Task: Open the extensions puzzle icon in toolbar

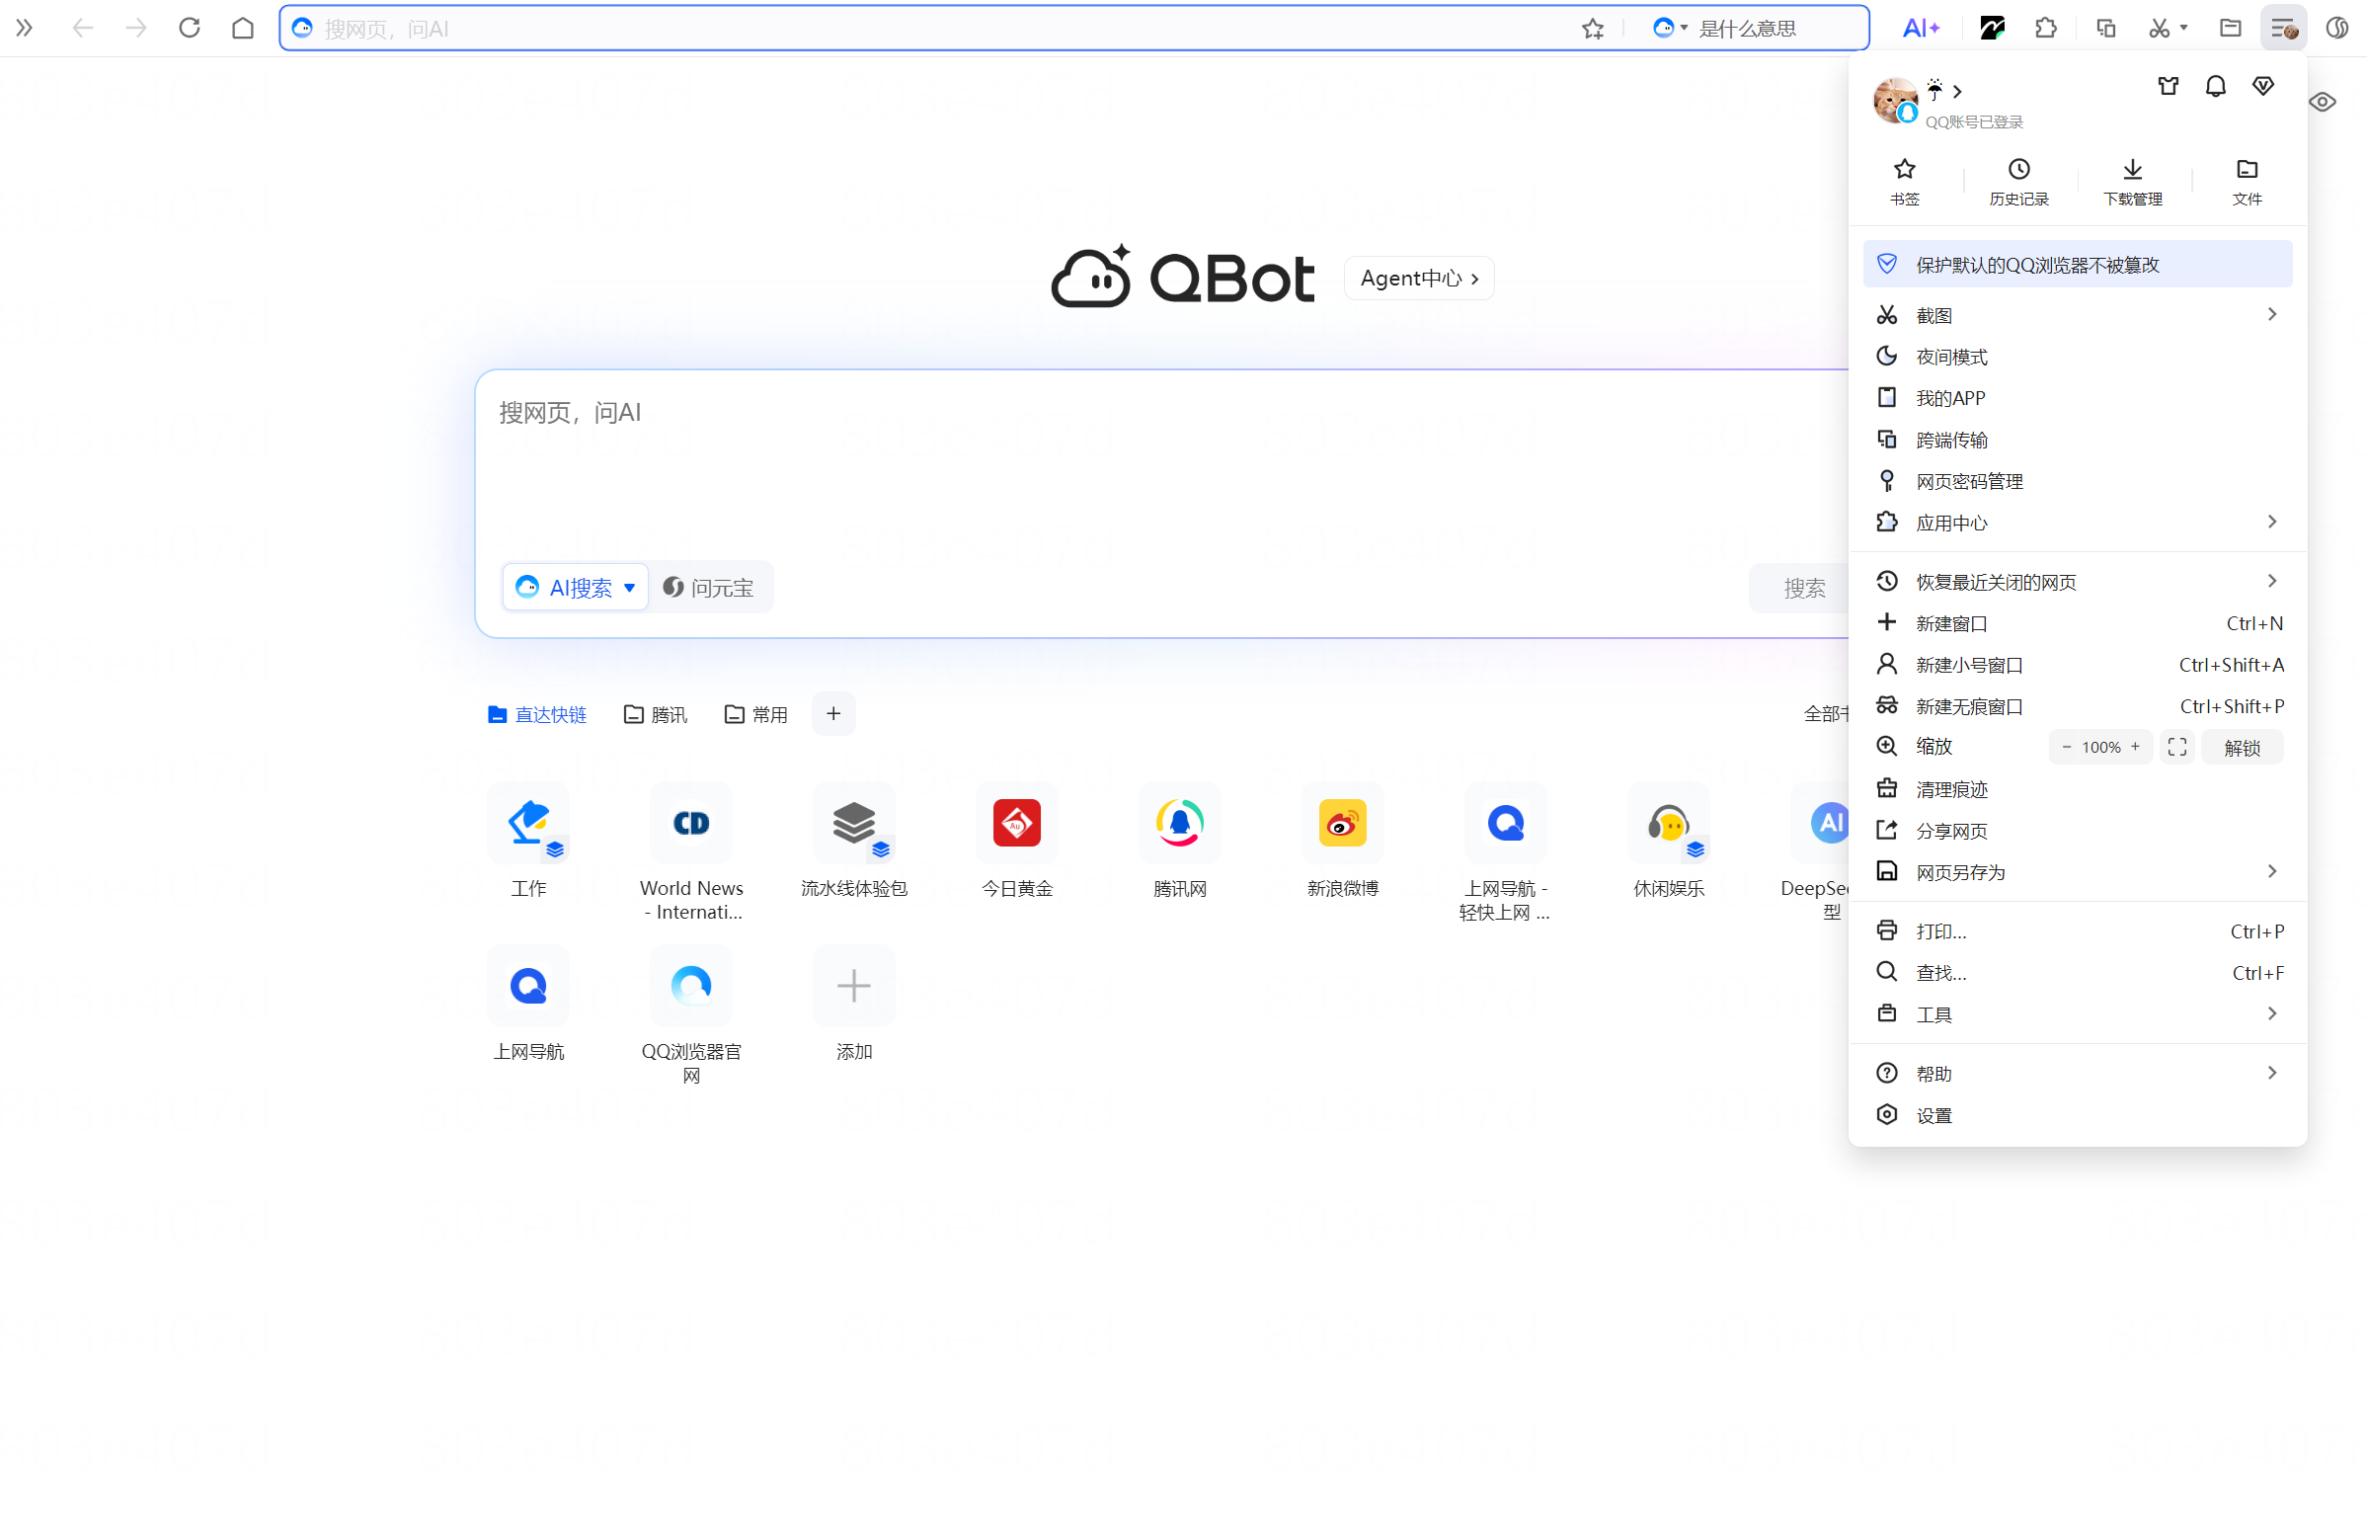Action: coord(2046,28)
